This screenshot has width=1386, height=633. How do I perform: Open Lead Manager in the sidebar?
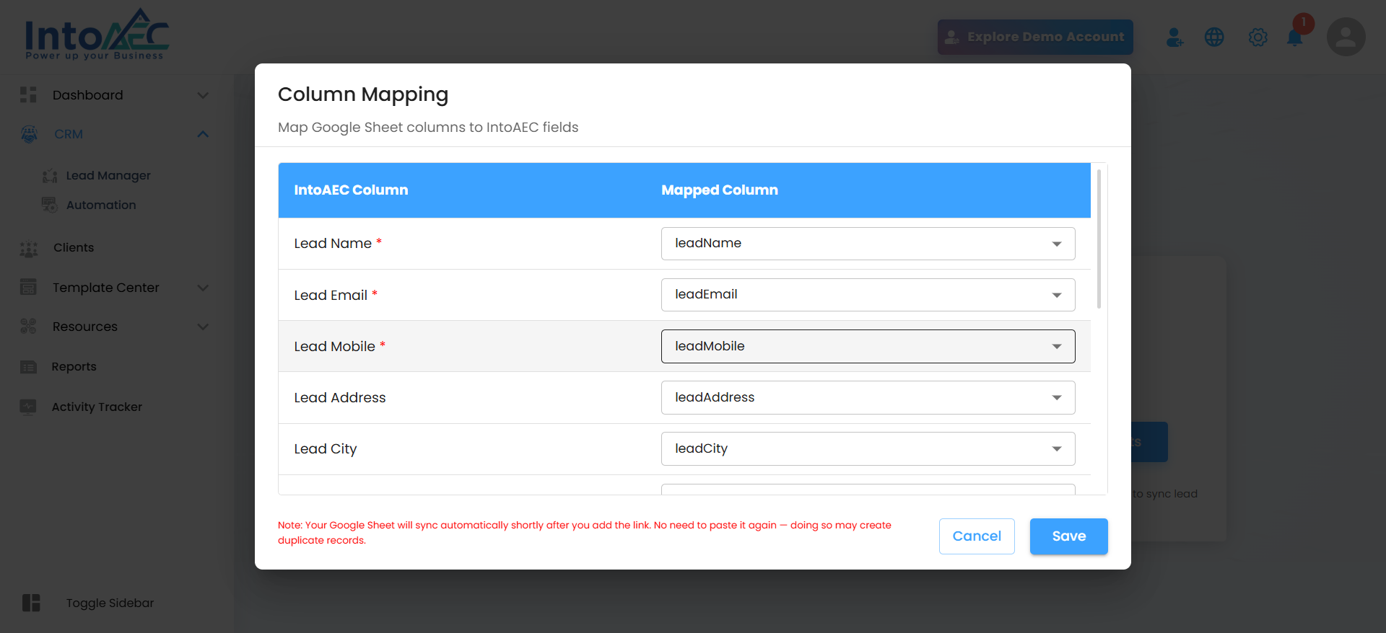coord(108,175)
